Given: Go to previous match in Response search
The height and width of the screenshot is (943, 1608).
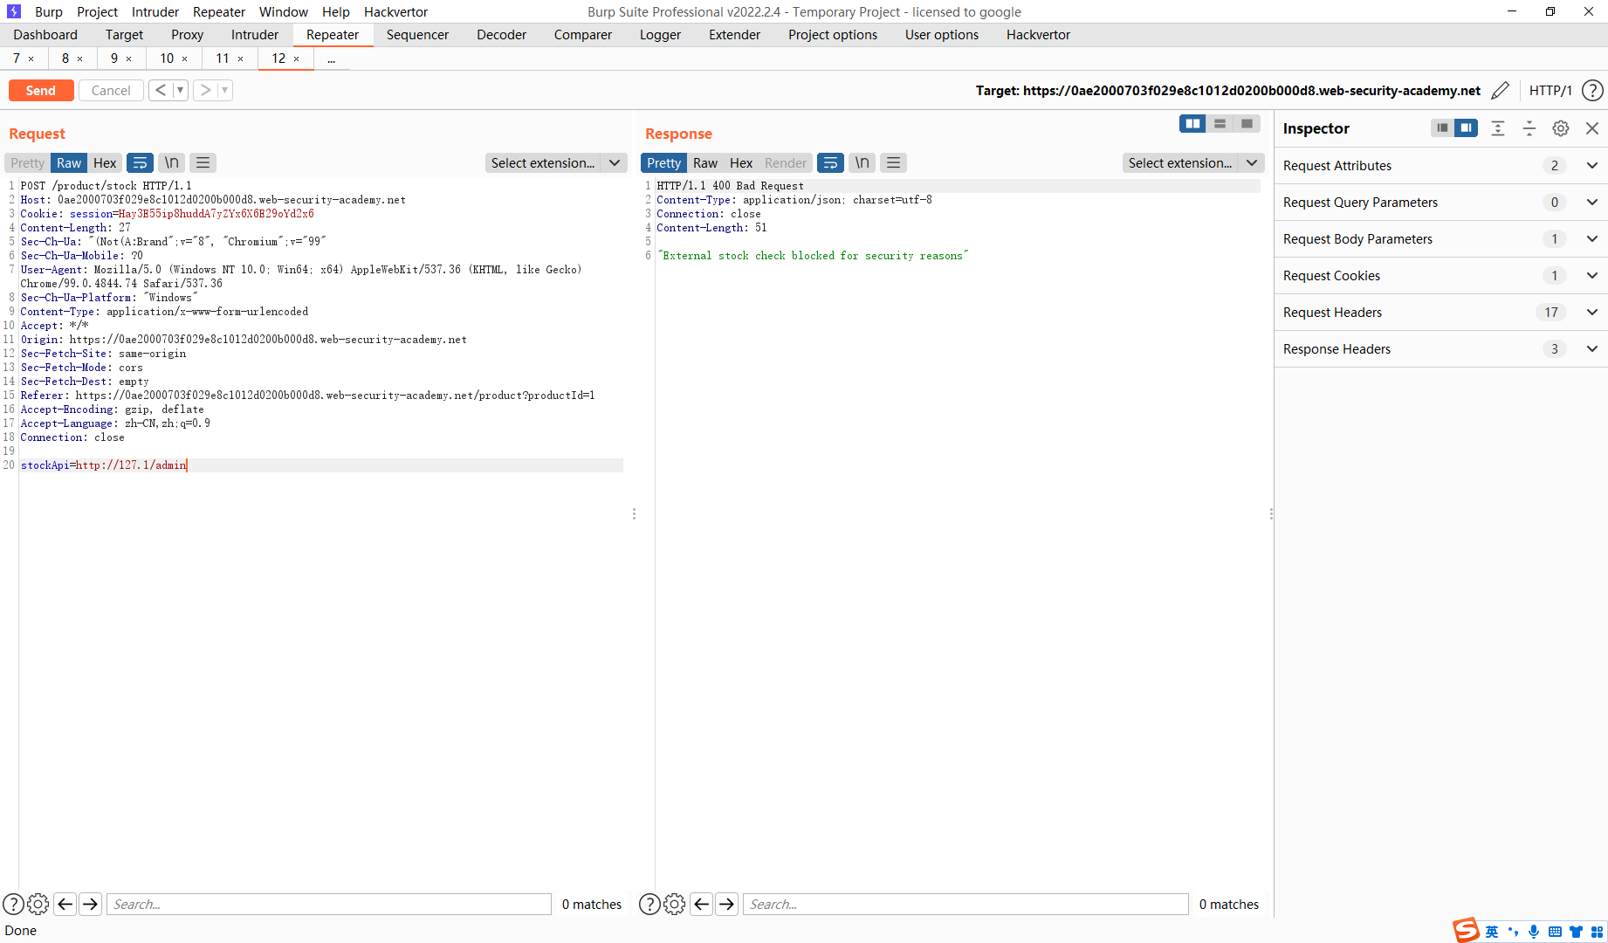Looking at the screenshot, I should (702, 905).
